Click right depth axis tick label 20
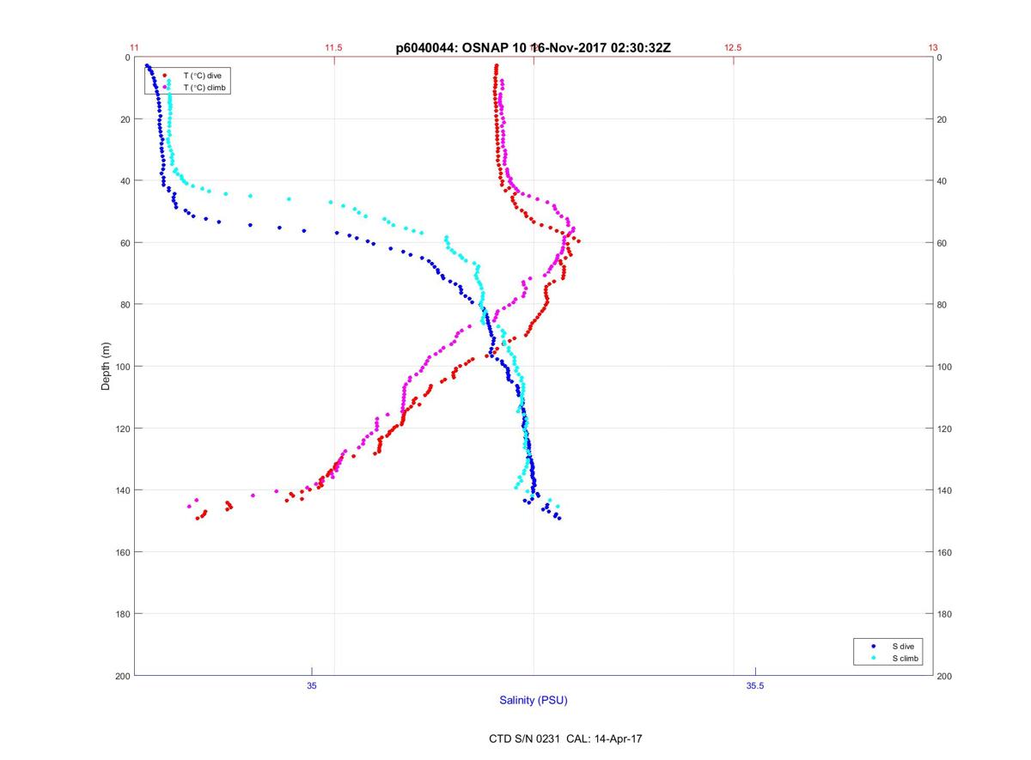The height and width of the screenshot is (760, 1031). [943, 119]
